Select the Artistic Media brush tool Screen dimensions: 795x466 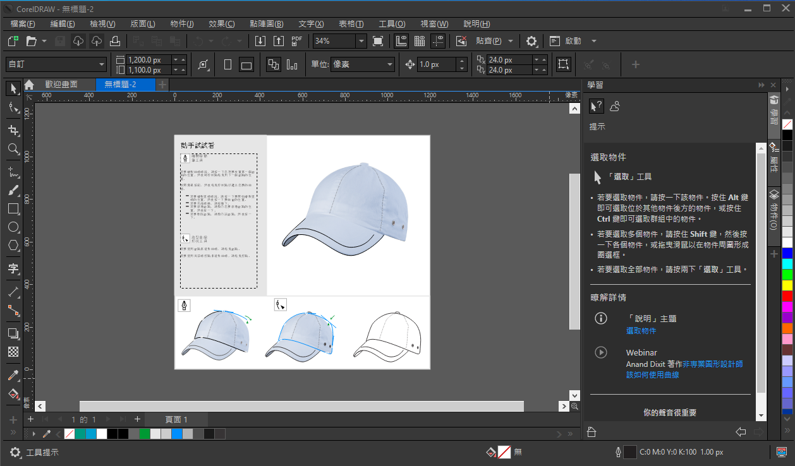[x=13, y=190]
